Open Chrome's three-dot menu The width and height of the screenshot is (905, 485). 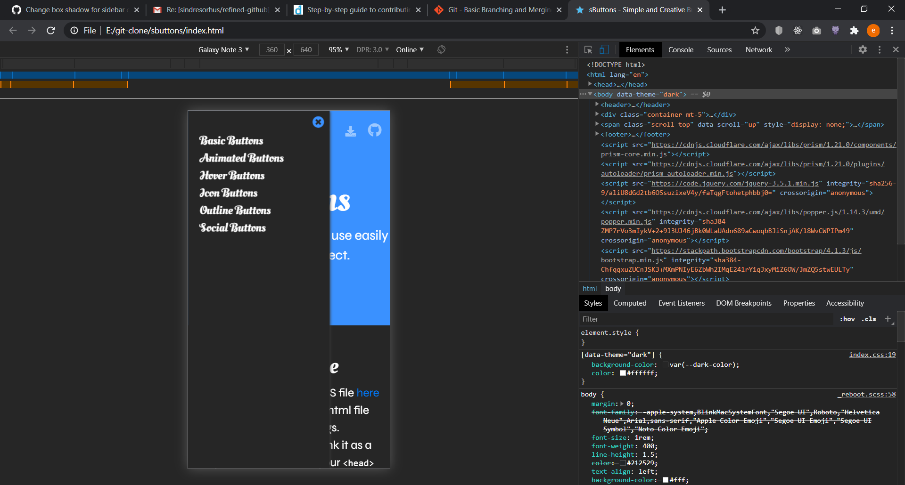(x=892, y=31)
